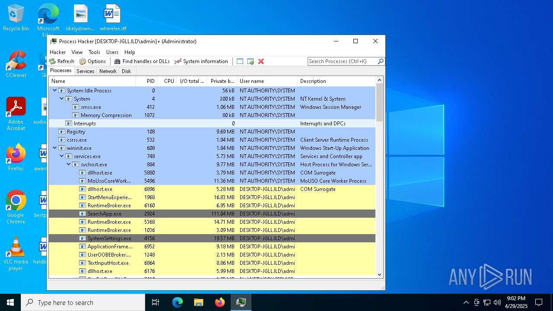Open Google Chrome desktop shortcut

coord(16,207)
